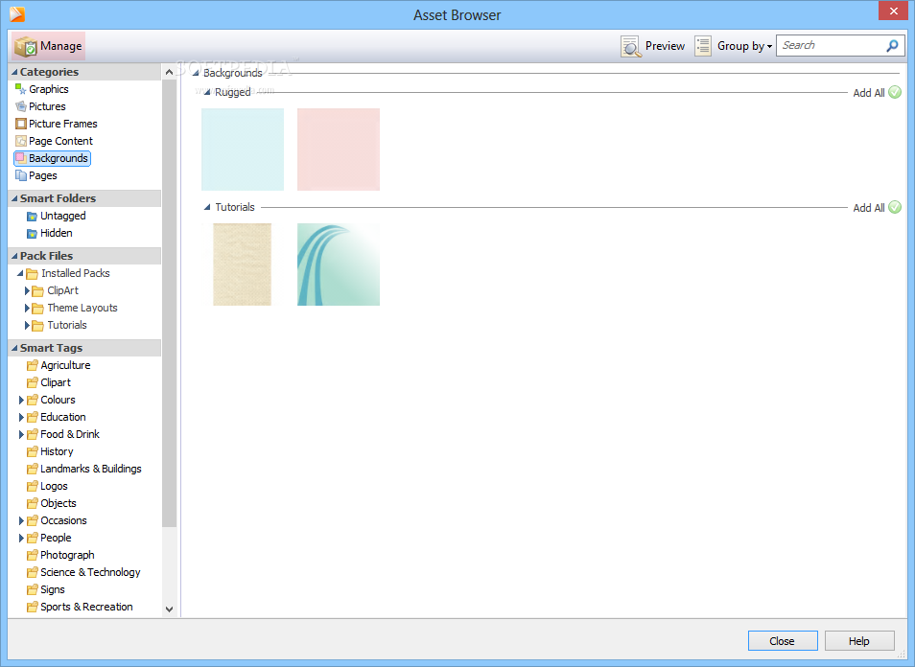Viewport: 915px width, 667px height.
Task: Select the light blue Rugged background
Action: (243, 149)
